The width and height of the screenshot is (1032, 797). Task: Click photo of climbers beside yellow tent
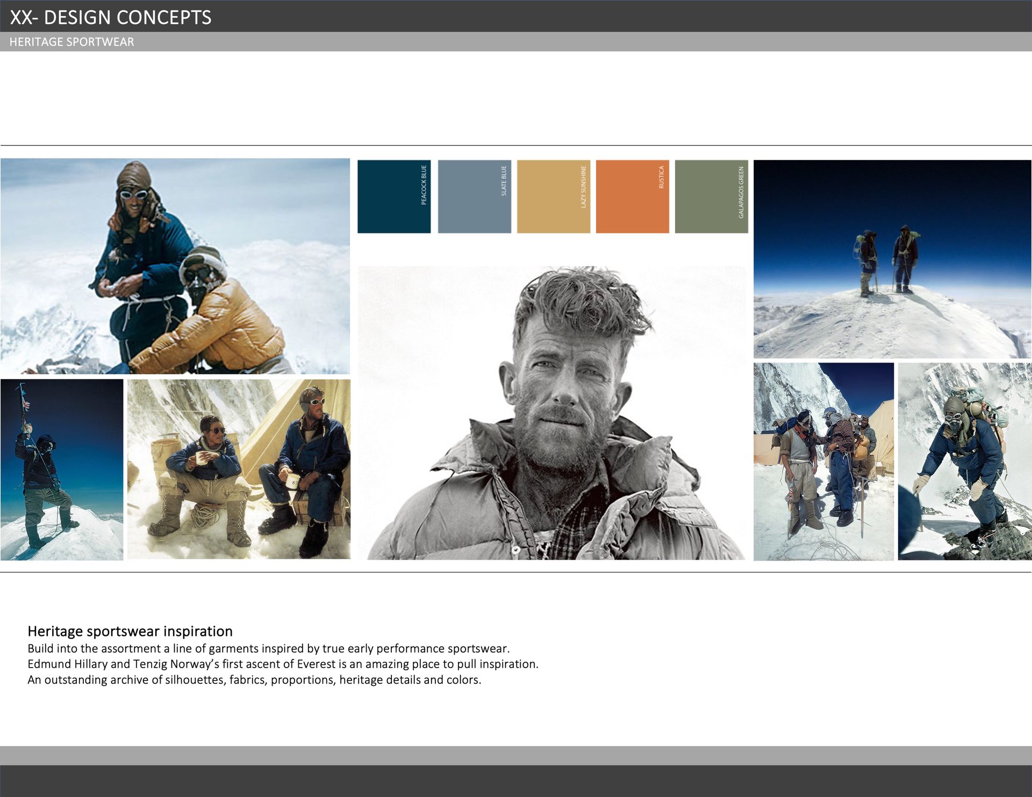tap(823, 462)
